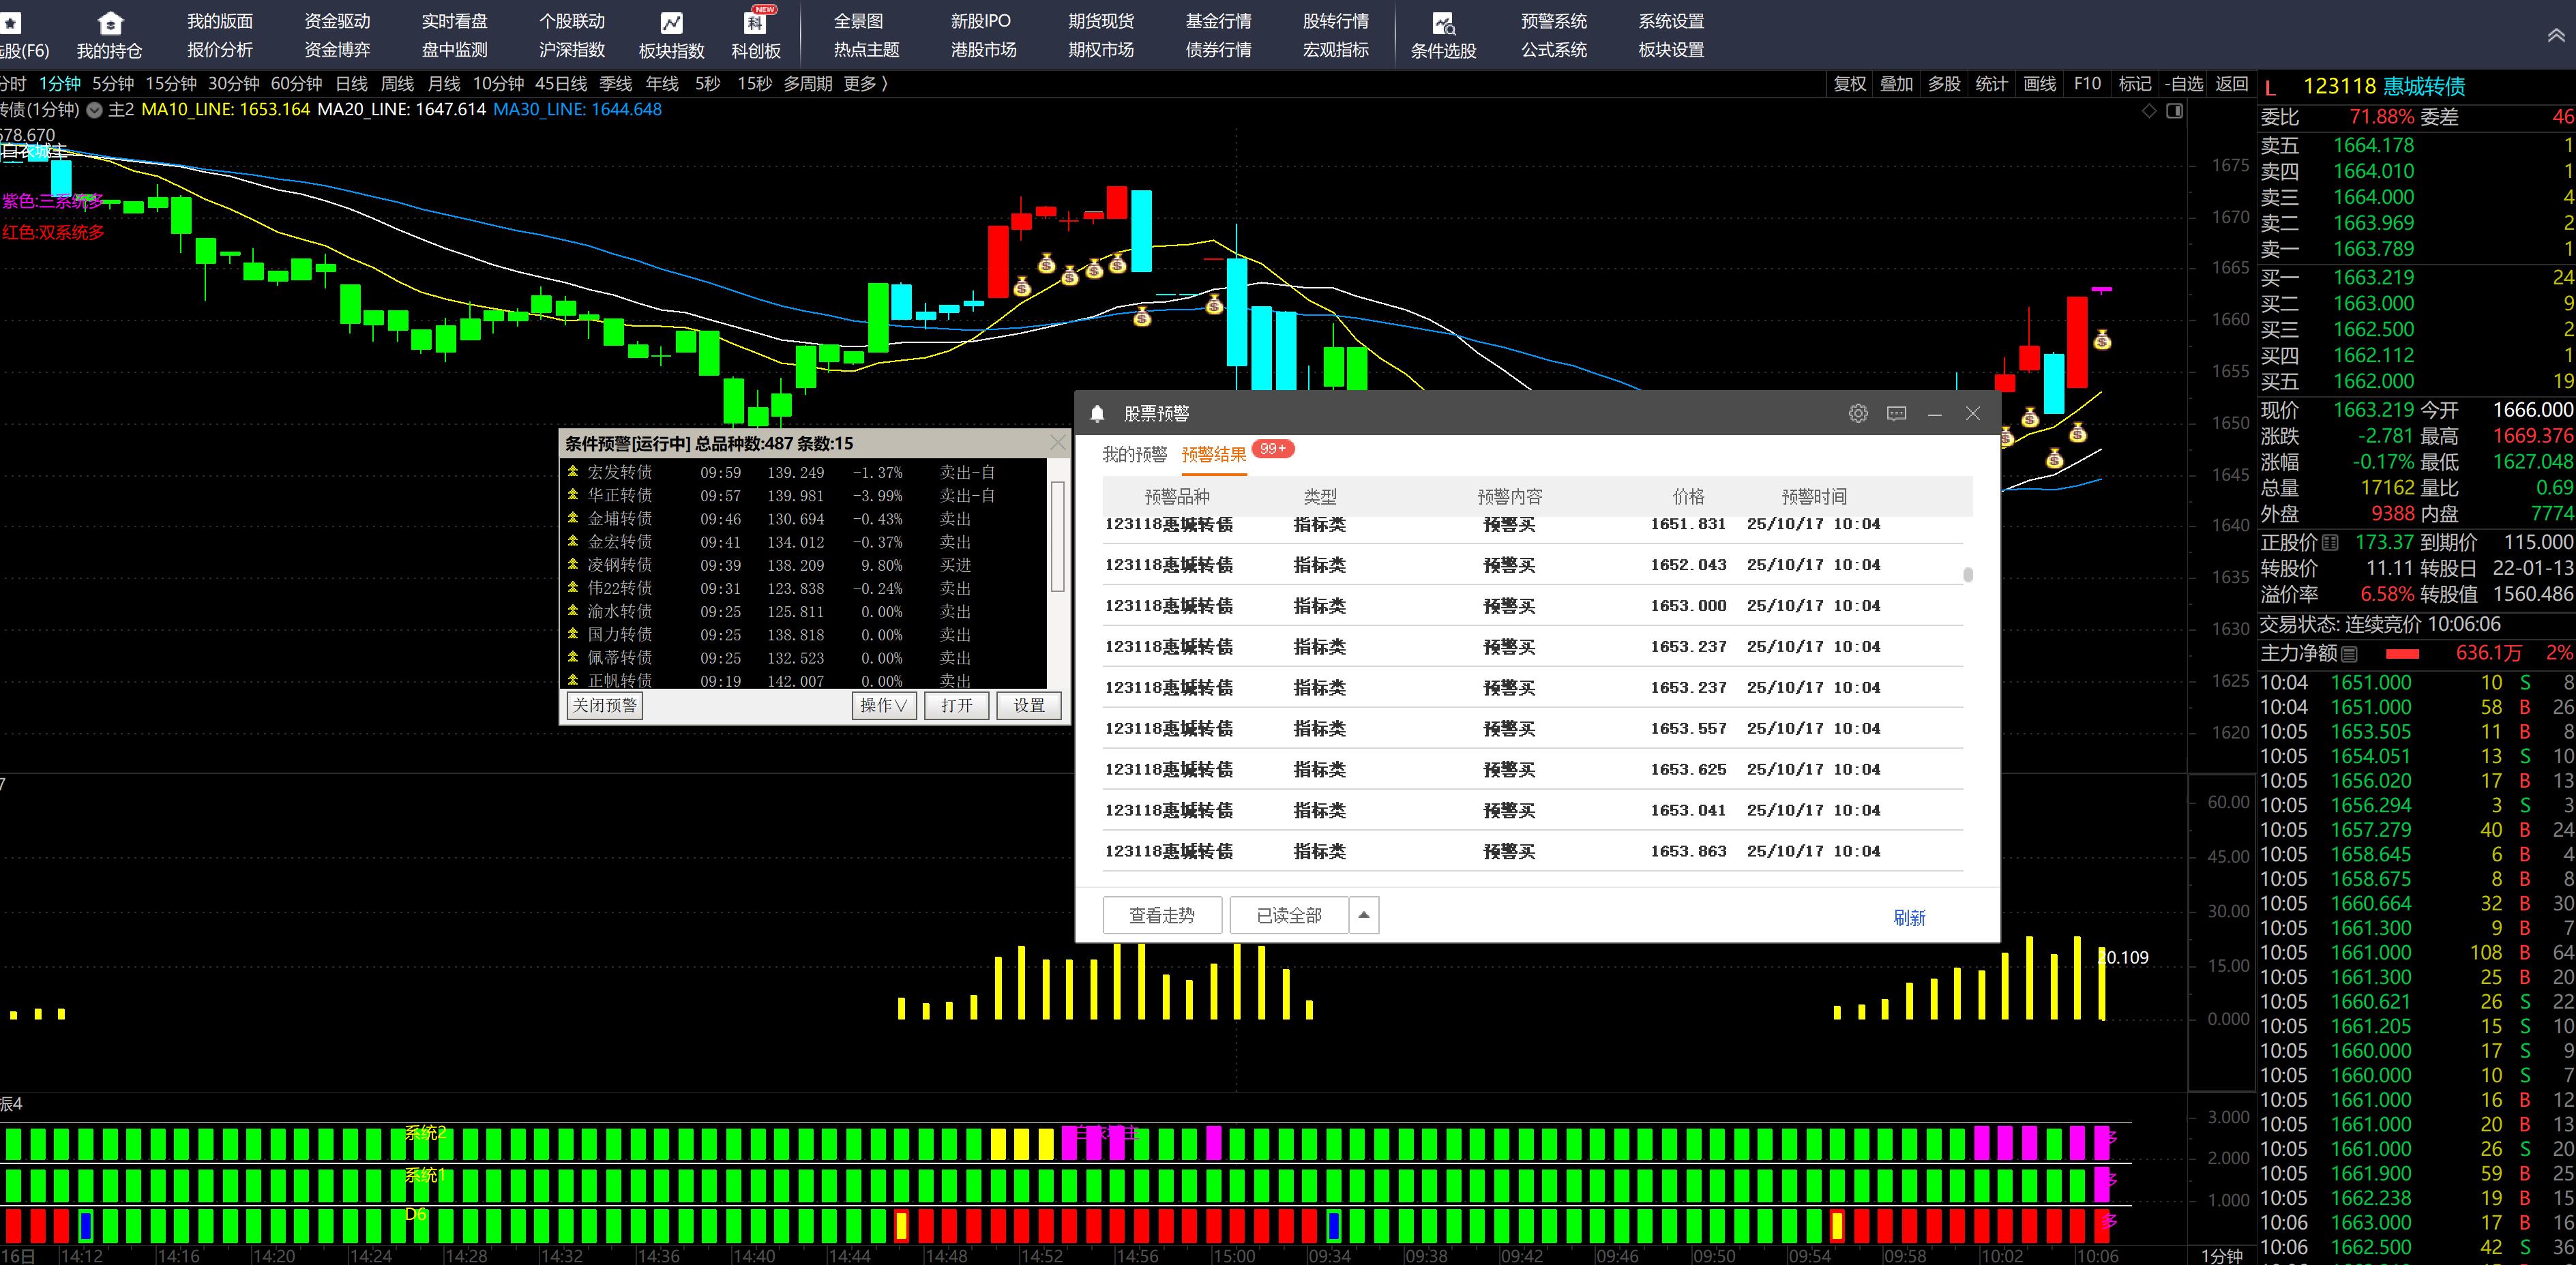Select the 5分钟 period tab
Viewport: 2576px width, 1265px height.
113,84
